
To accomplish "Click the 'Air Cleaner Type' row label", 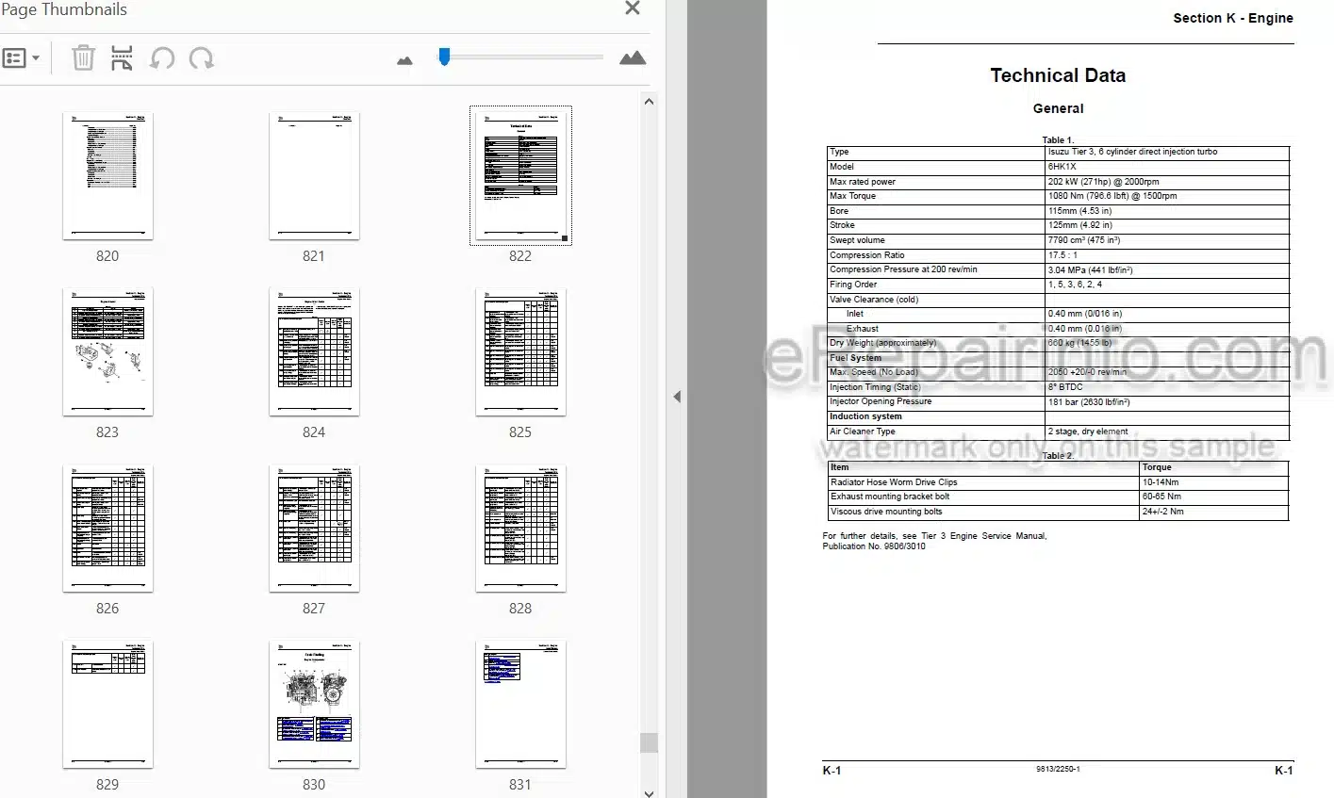I will [862, 432].
